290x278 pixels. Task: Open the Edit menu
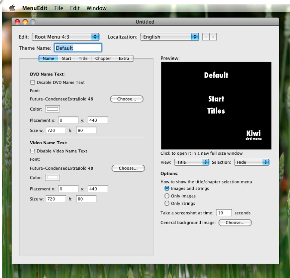click(75, 8)
